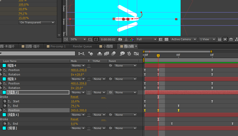Click the brainstorm lightbulb icon
Screen dimensions: 238x136
click(x=122, y=53)
